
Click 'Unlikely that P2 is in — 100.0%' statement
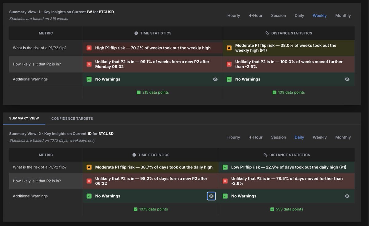pyautogui.click(x=289, y=64)
